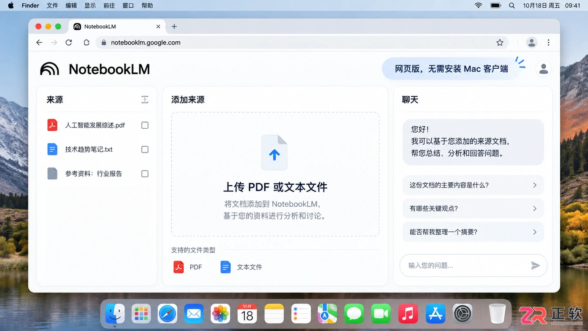Open Launchpad from the Dock
Screen dimensions: 588x331
tap(141, 314)
